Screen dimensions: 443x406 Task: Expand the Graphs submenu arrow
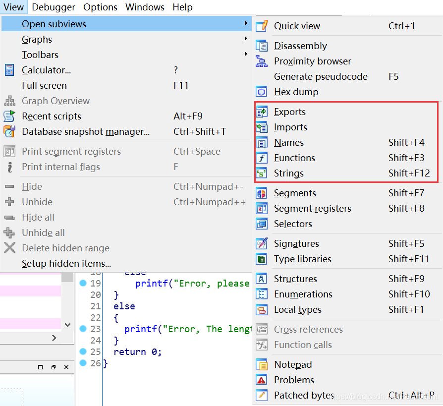pyautogui.click(x=246, y=39)
